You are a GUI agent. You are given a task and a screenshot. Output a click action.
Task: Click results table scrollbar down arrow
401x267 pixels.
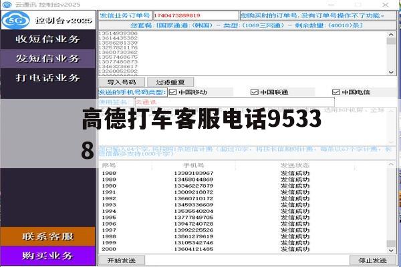click(x=391, y=250)
